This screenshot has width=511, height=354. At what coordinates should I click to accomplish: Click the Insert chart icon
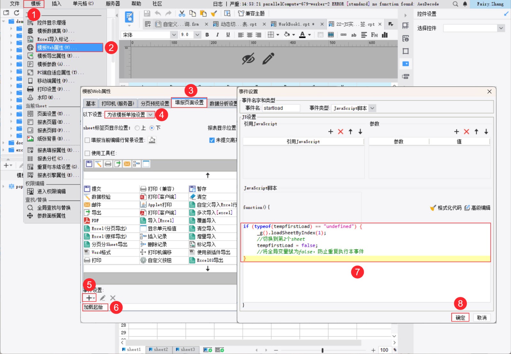385,35
